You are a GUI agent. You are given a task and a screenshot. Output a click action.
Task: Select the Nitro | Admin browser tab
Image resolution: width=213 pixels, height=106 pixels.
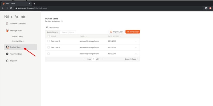tap(16, 4)
